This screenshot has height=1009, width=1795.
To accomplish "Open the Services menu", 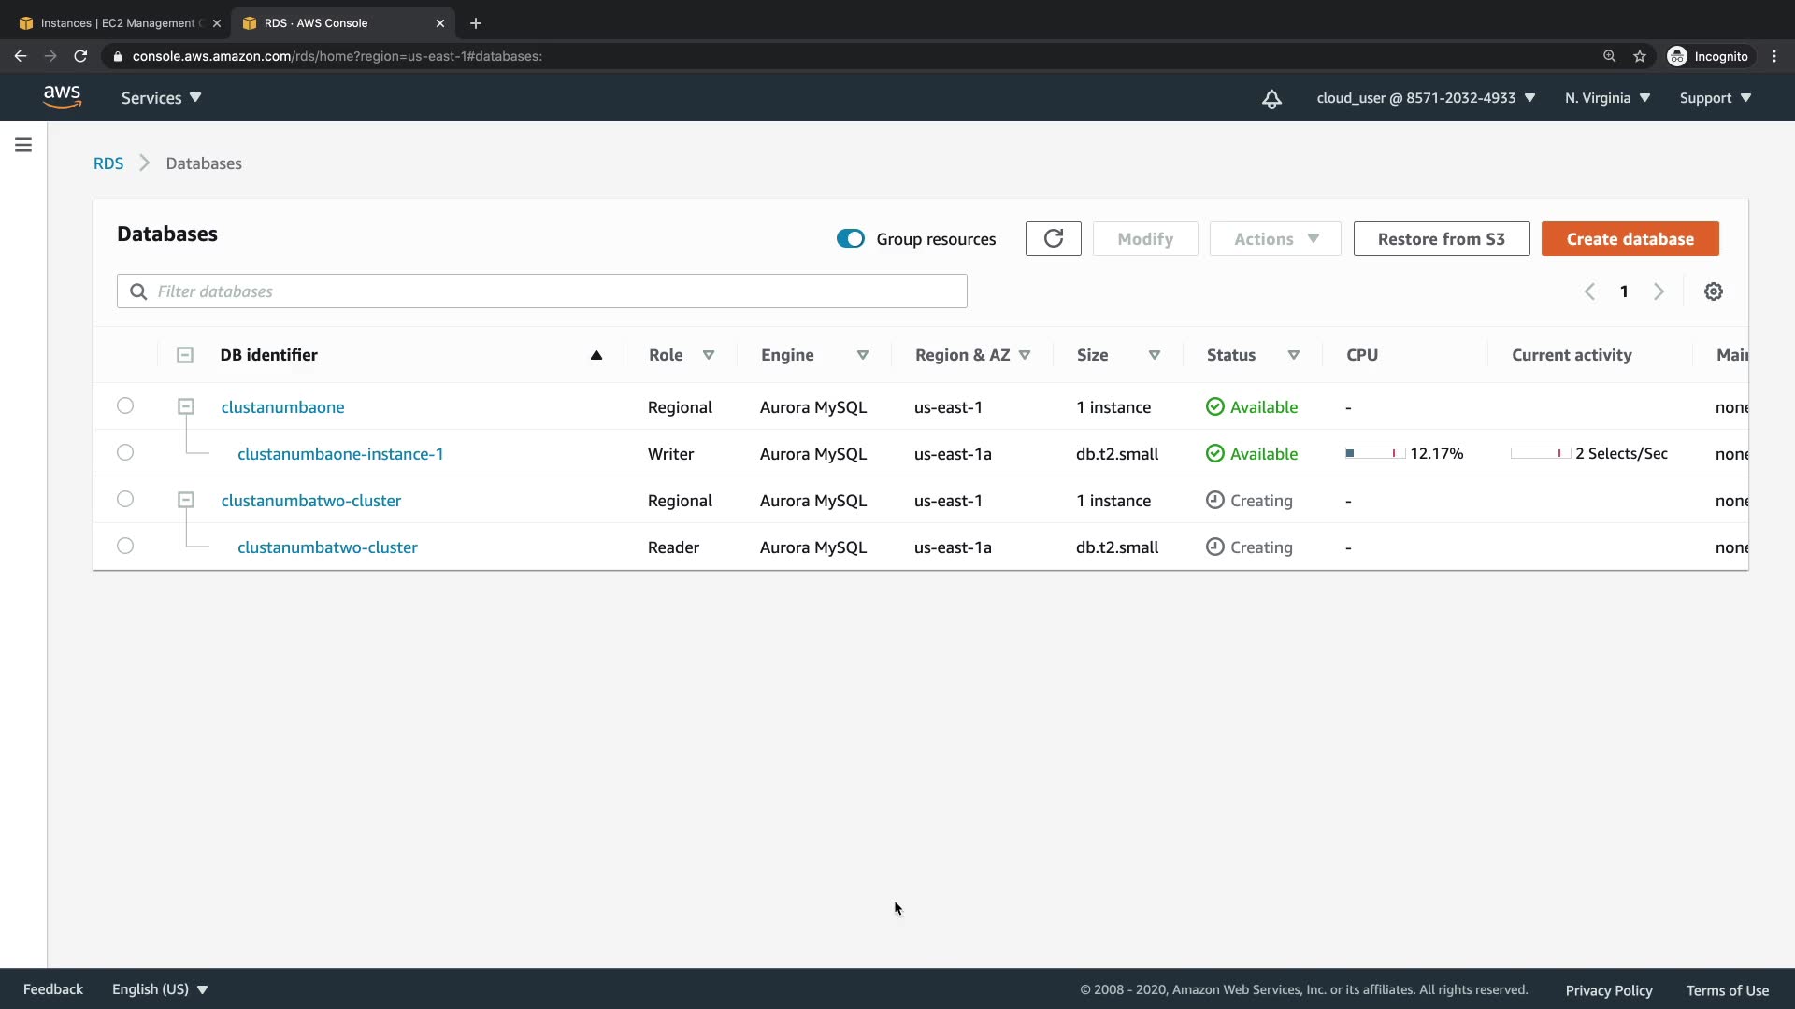I will click(x=161, y=98).
